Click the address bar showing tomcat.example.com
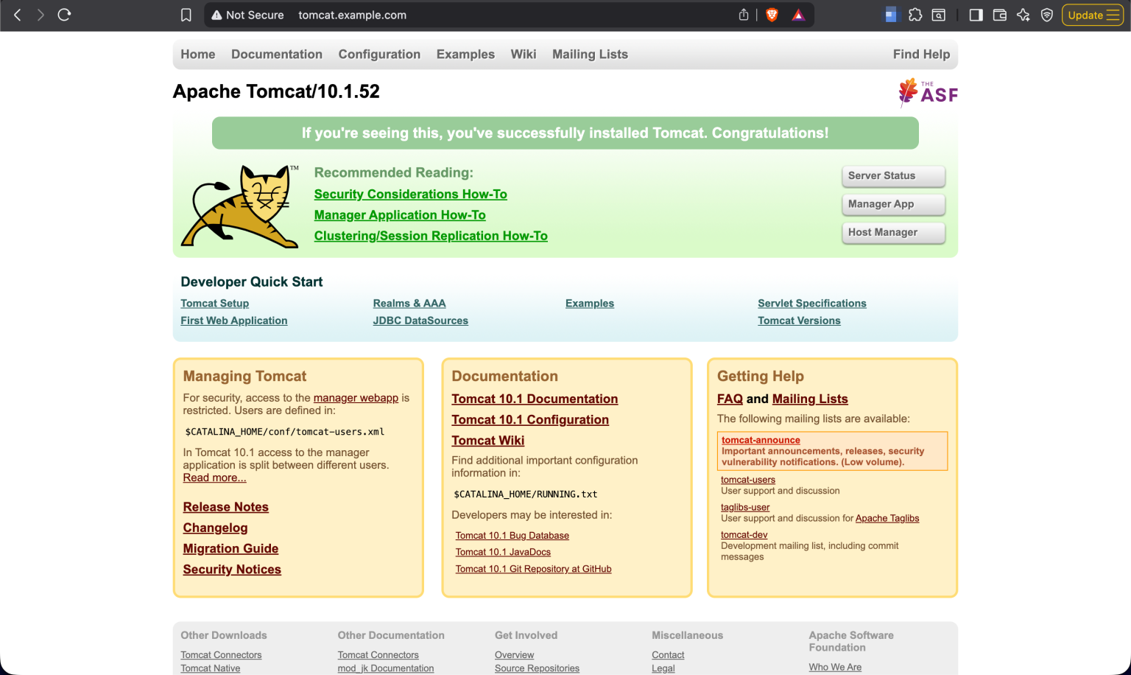Viewport: 1131px width, 675px height. pos(352,15)
